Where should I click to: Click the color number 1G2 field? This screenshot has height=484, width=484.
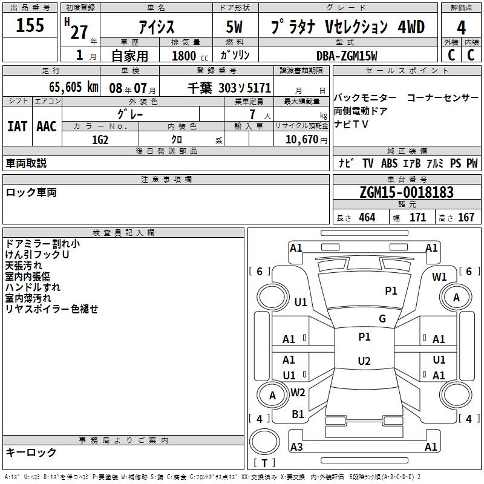[100, 140]
